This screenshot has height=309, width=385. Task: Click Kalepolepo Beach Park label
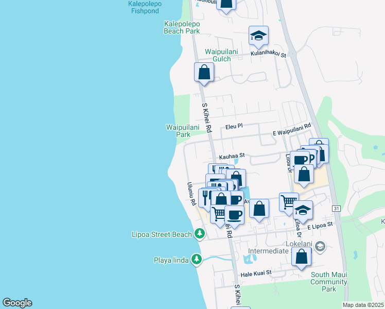(182, 27)
